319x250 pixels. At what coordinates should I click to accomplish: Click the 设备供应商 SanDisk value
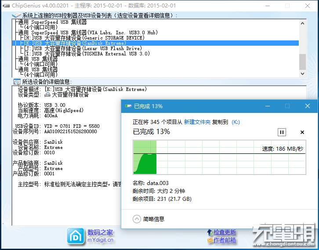tap(53, 142)
